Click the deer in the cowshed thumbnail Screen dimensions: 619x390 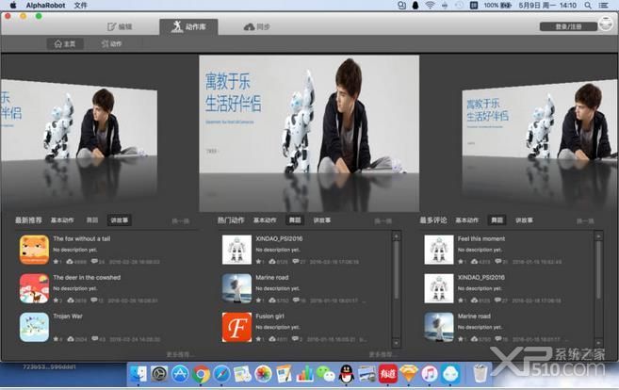[x=34, y=288]
